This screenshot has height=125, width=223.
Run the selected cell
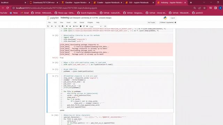[76, 26]
